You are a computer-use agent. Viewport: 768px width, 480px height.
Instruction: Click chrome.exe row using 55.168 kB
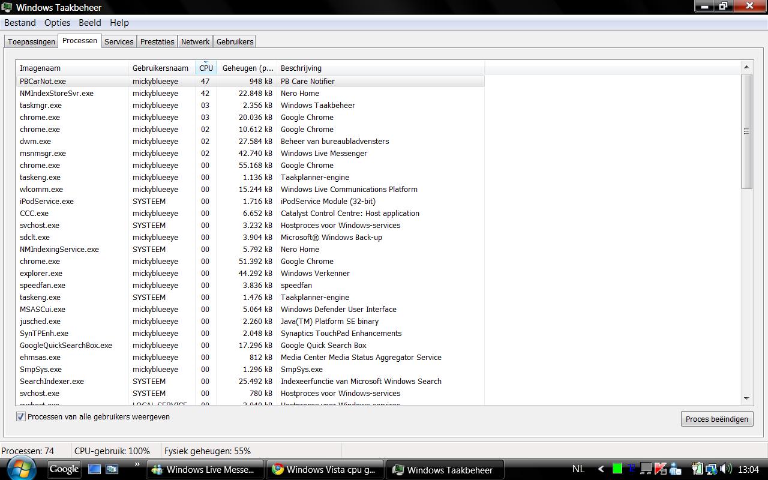point(250,165)
